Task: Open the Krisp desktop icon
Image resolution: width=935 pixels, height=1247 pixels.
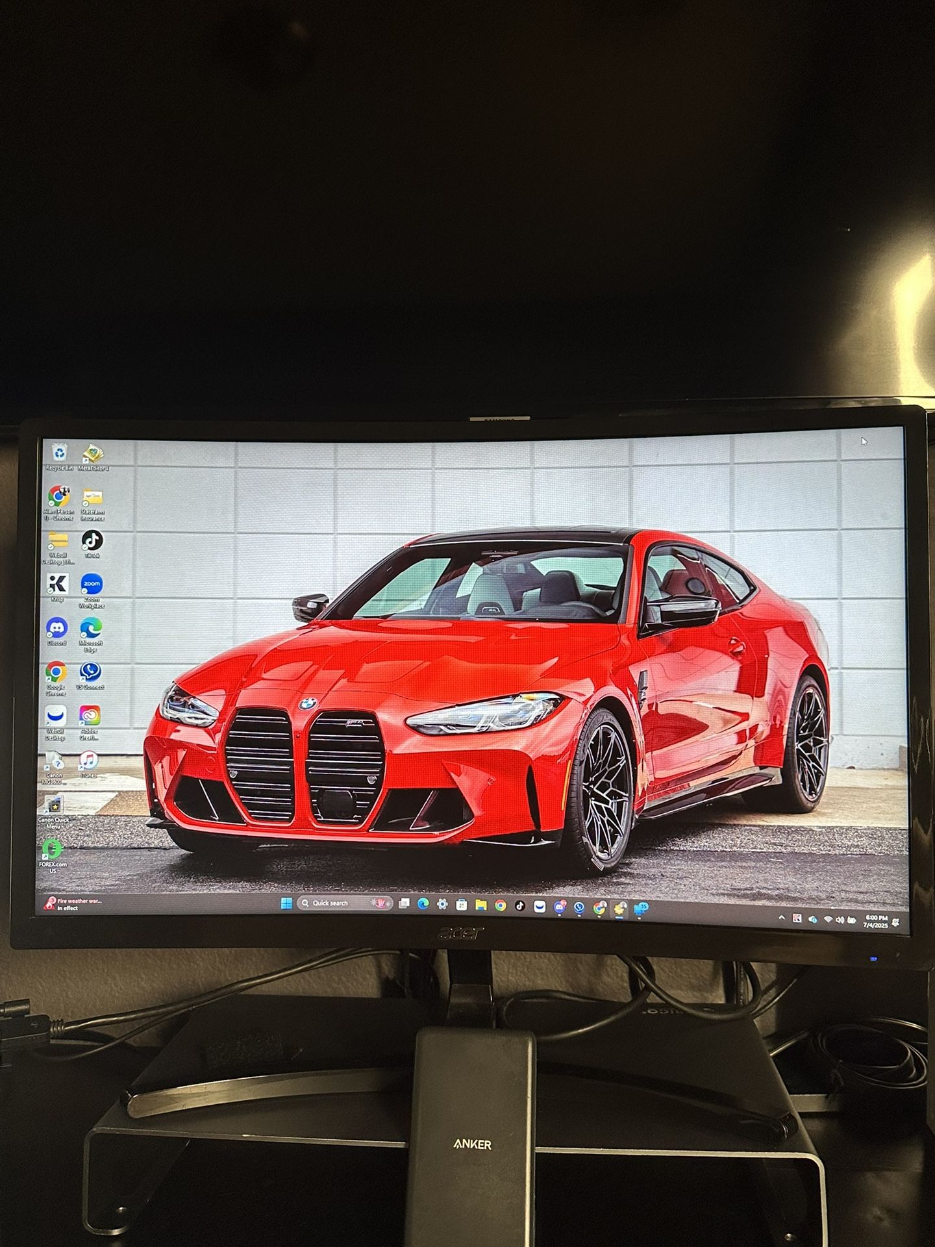Action: pyautogui.click(x=57, y=588)
